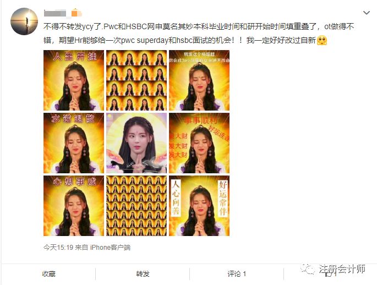
Task: Open the 人心向善 好运常伴 image
Action: 199,206
